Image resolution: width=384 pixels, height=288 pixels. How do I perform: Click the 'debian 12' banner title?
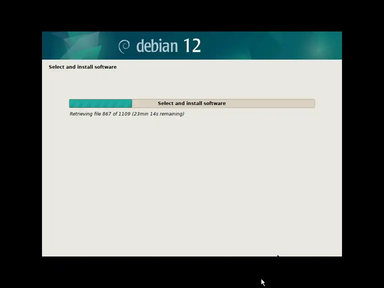click(168, 45)
